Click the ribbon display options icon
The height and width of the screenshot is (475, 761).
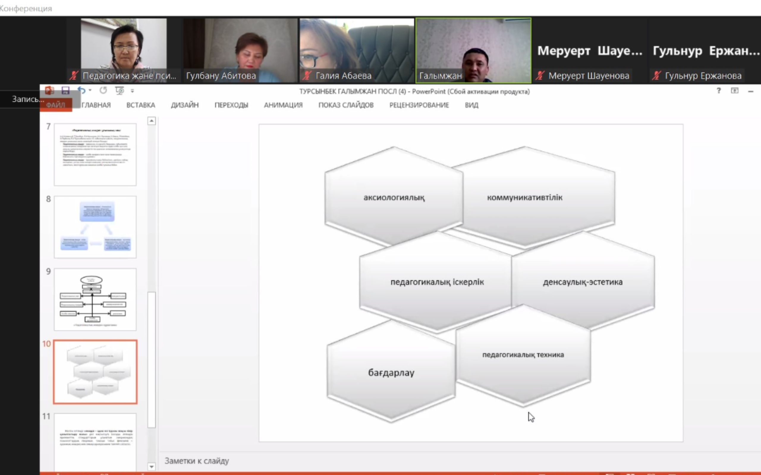(x=735, y=91)
